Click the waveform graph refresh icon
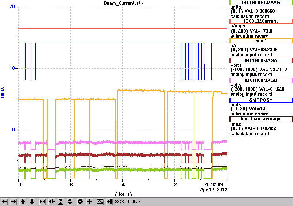 click(100, 202)
